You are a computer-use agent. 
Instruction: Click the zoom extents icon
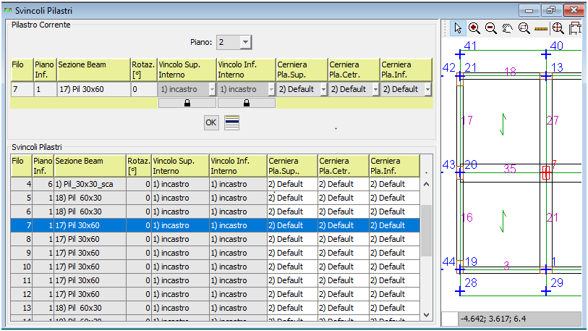click(558, 28)
